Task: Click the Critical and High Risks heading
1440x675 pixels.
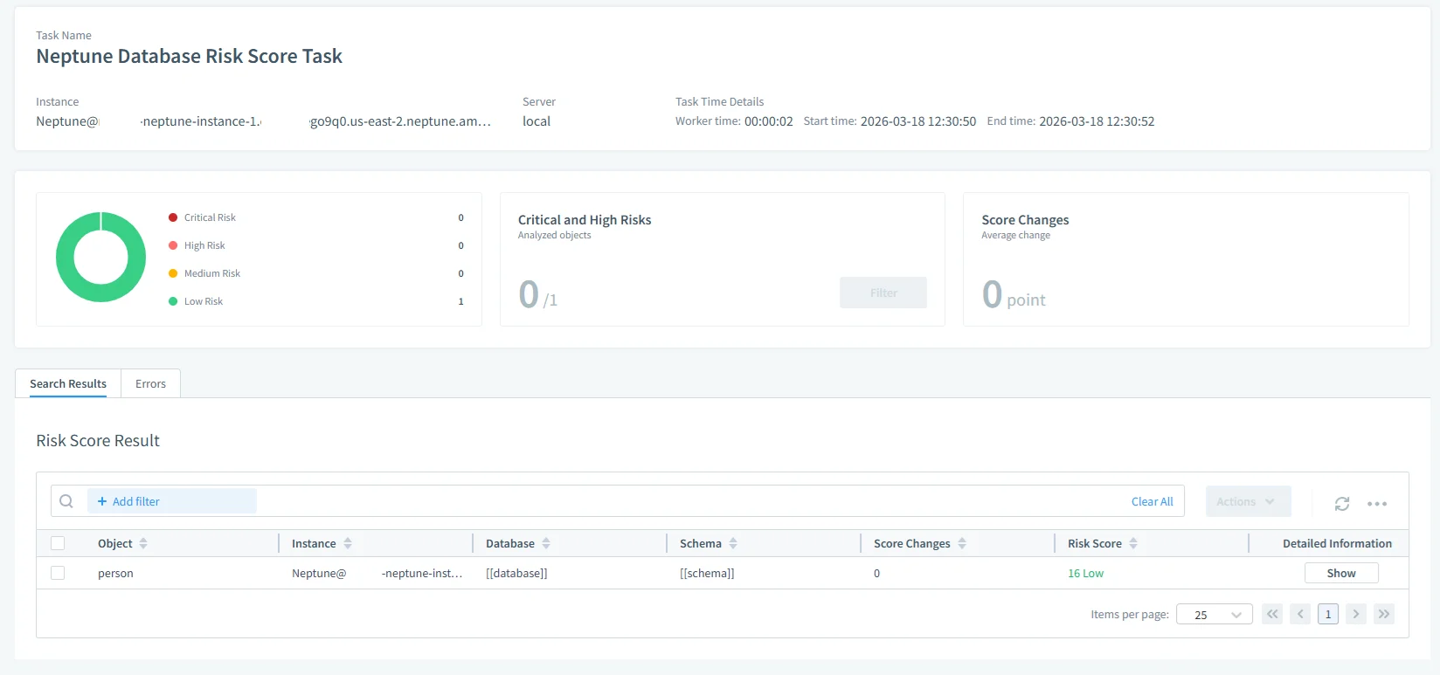Action: [585, 220]
